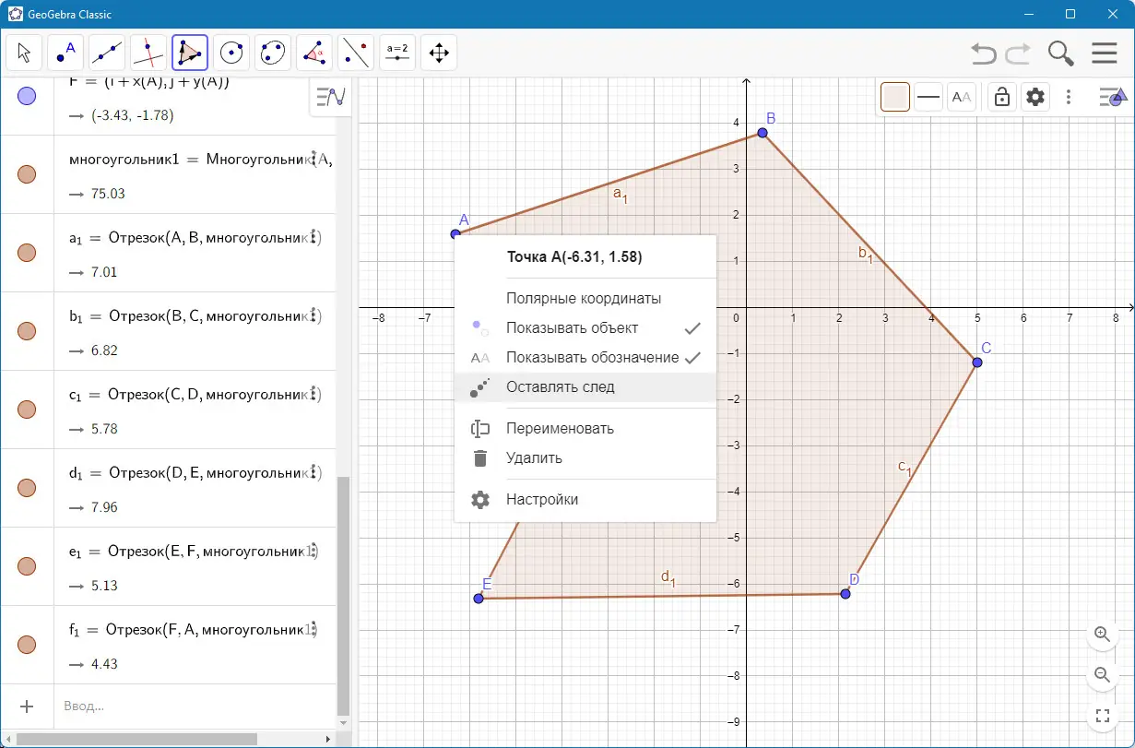Zoom in on the graphics view

[1102, 634]
